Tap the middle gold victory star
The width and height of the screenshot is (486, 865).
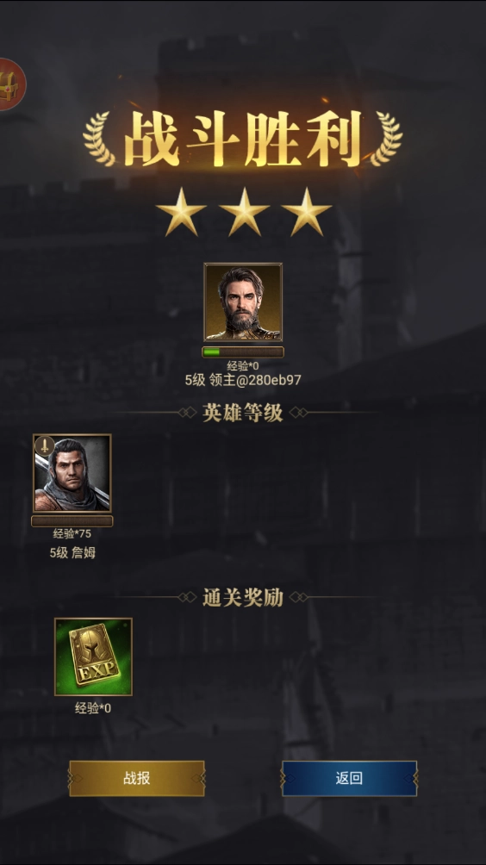coord(244,212)
